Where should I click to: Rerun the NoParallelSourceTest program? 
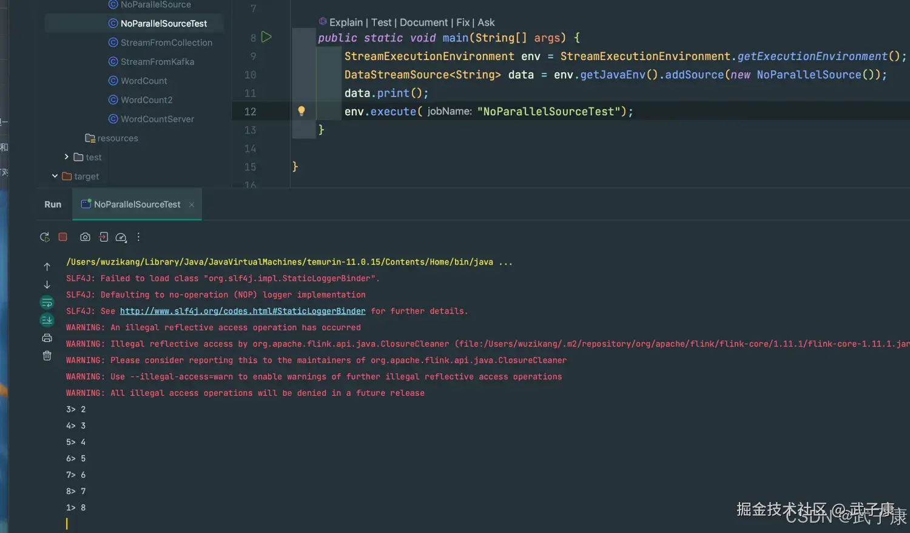click(44, 237)
